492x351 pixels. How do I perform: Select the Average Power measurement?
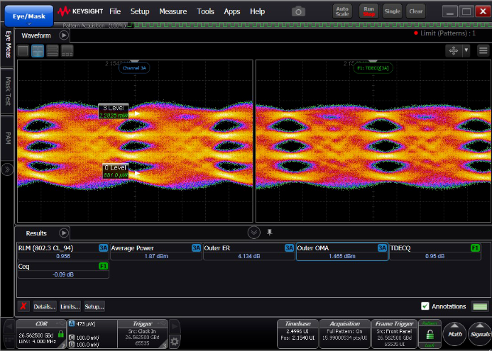pos(156,252)
